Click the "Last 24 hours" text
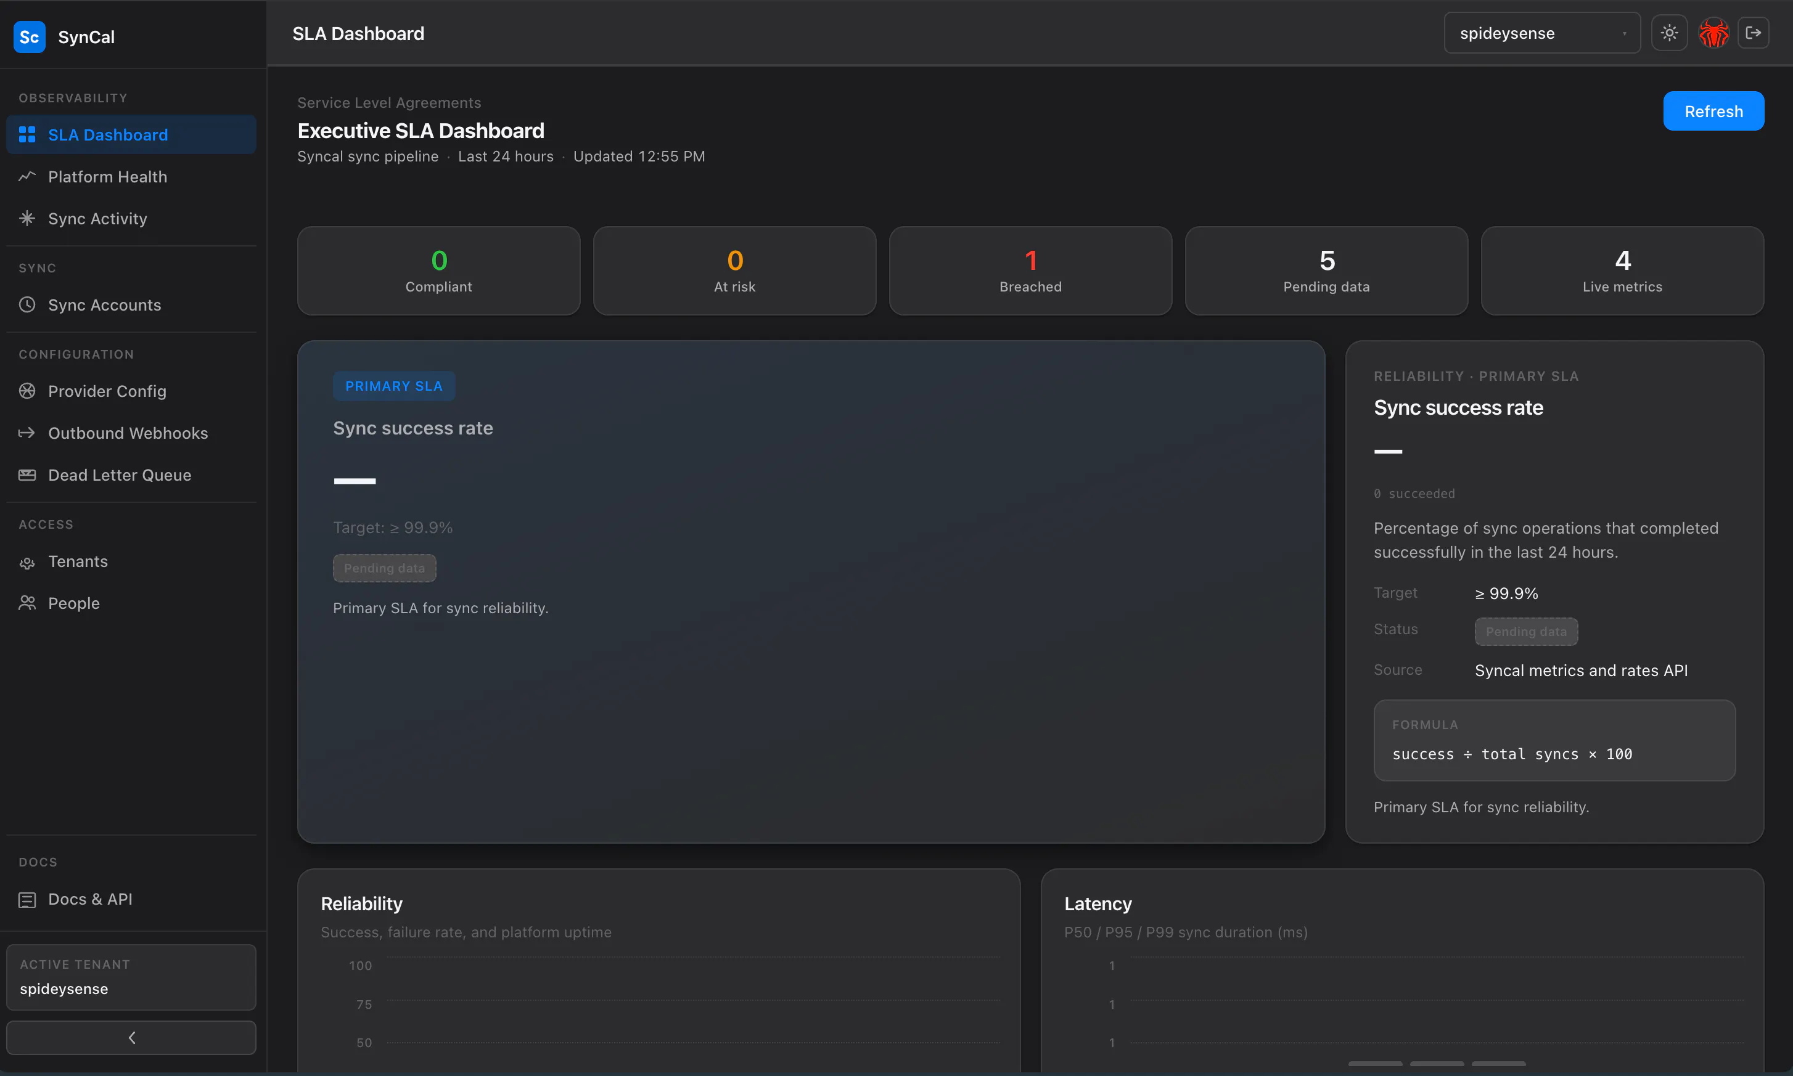 506,157
